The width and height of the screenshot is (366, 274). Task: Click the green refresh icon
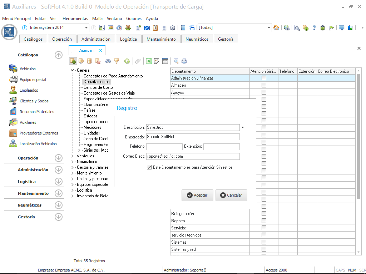(127, 61)
